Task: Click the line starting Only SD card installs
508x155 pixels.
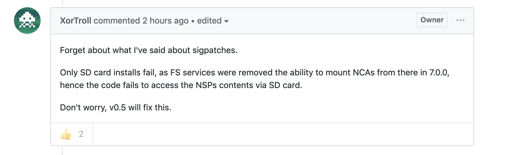Action: pyautogui.click(x=254, y=72)
